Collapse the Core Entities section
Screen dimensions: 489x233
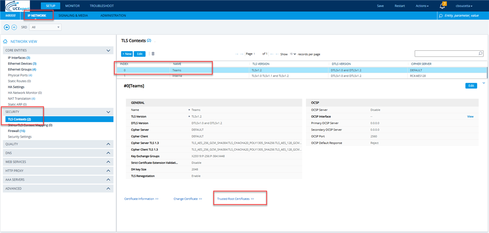pos(108,50)
